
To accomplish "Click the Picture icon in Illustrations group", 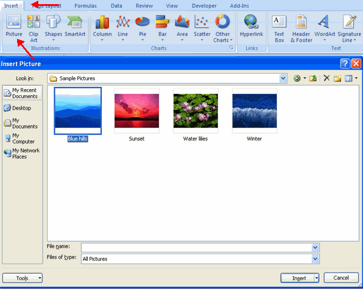I will (x=14, y=27).
